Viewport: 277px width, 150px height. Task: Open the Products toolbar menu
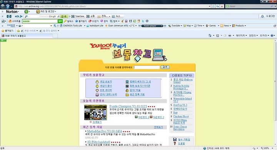point(239,26)
